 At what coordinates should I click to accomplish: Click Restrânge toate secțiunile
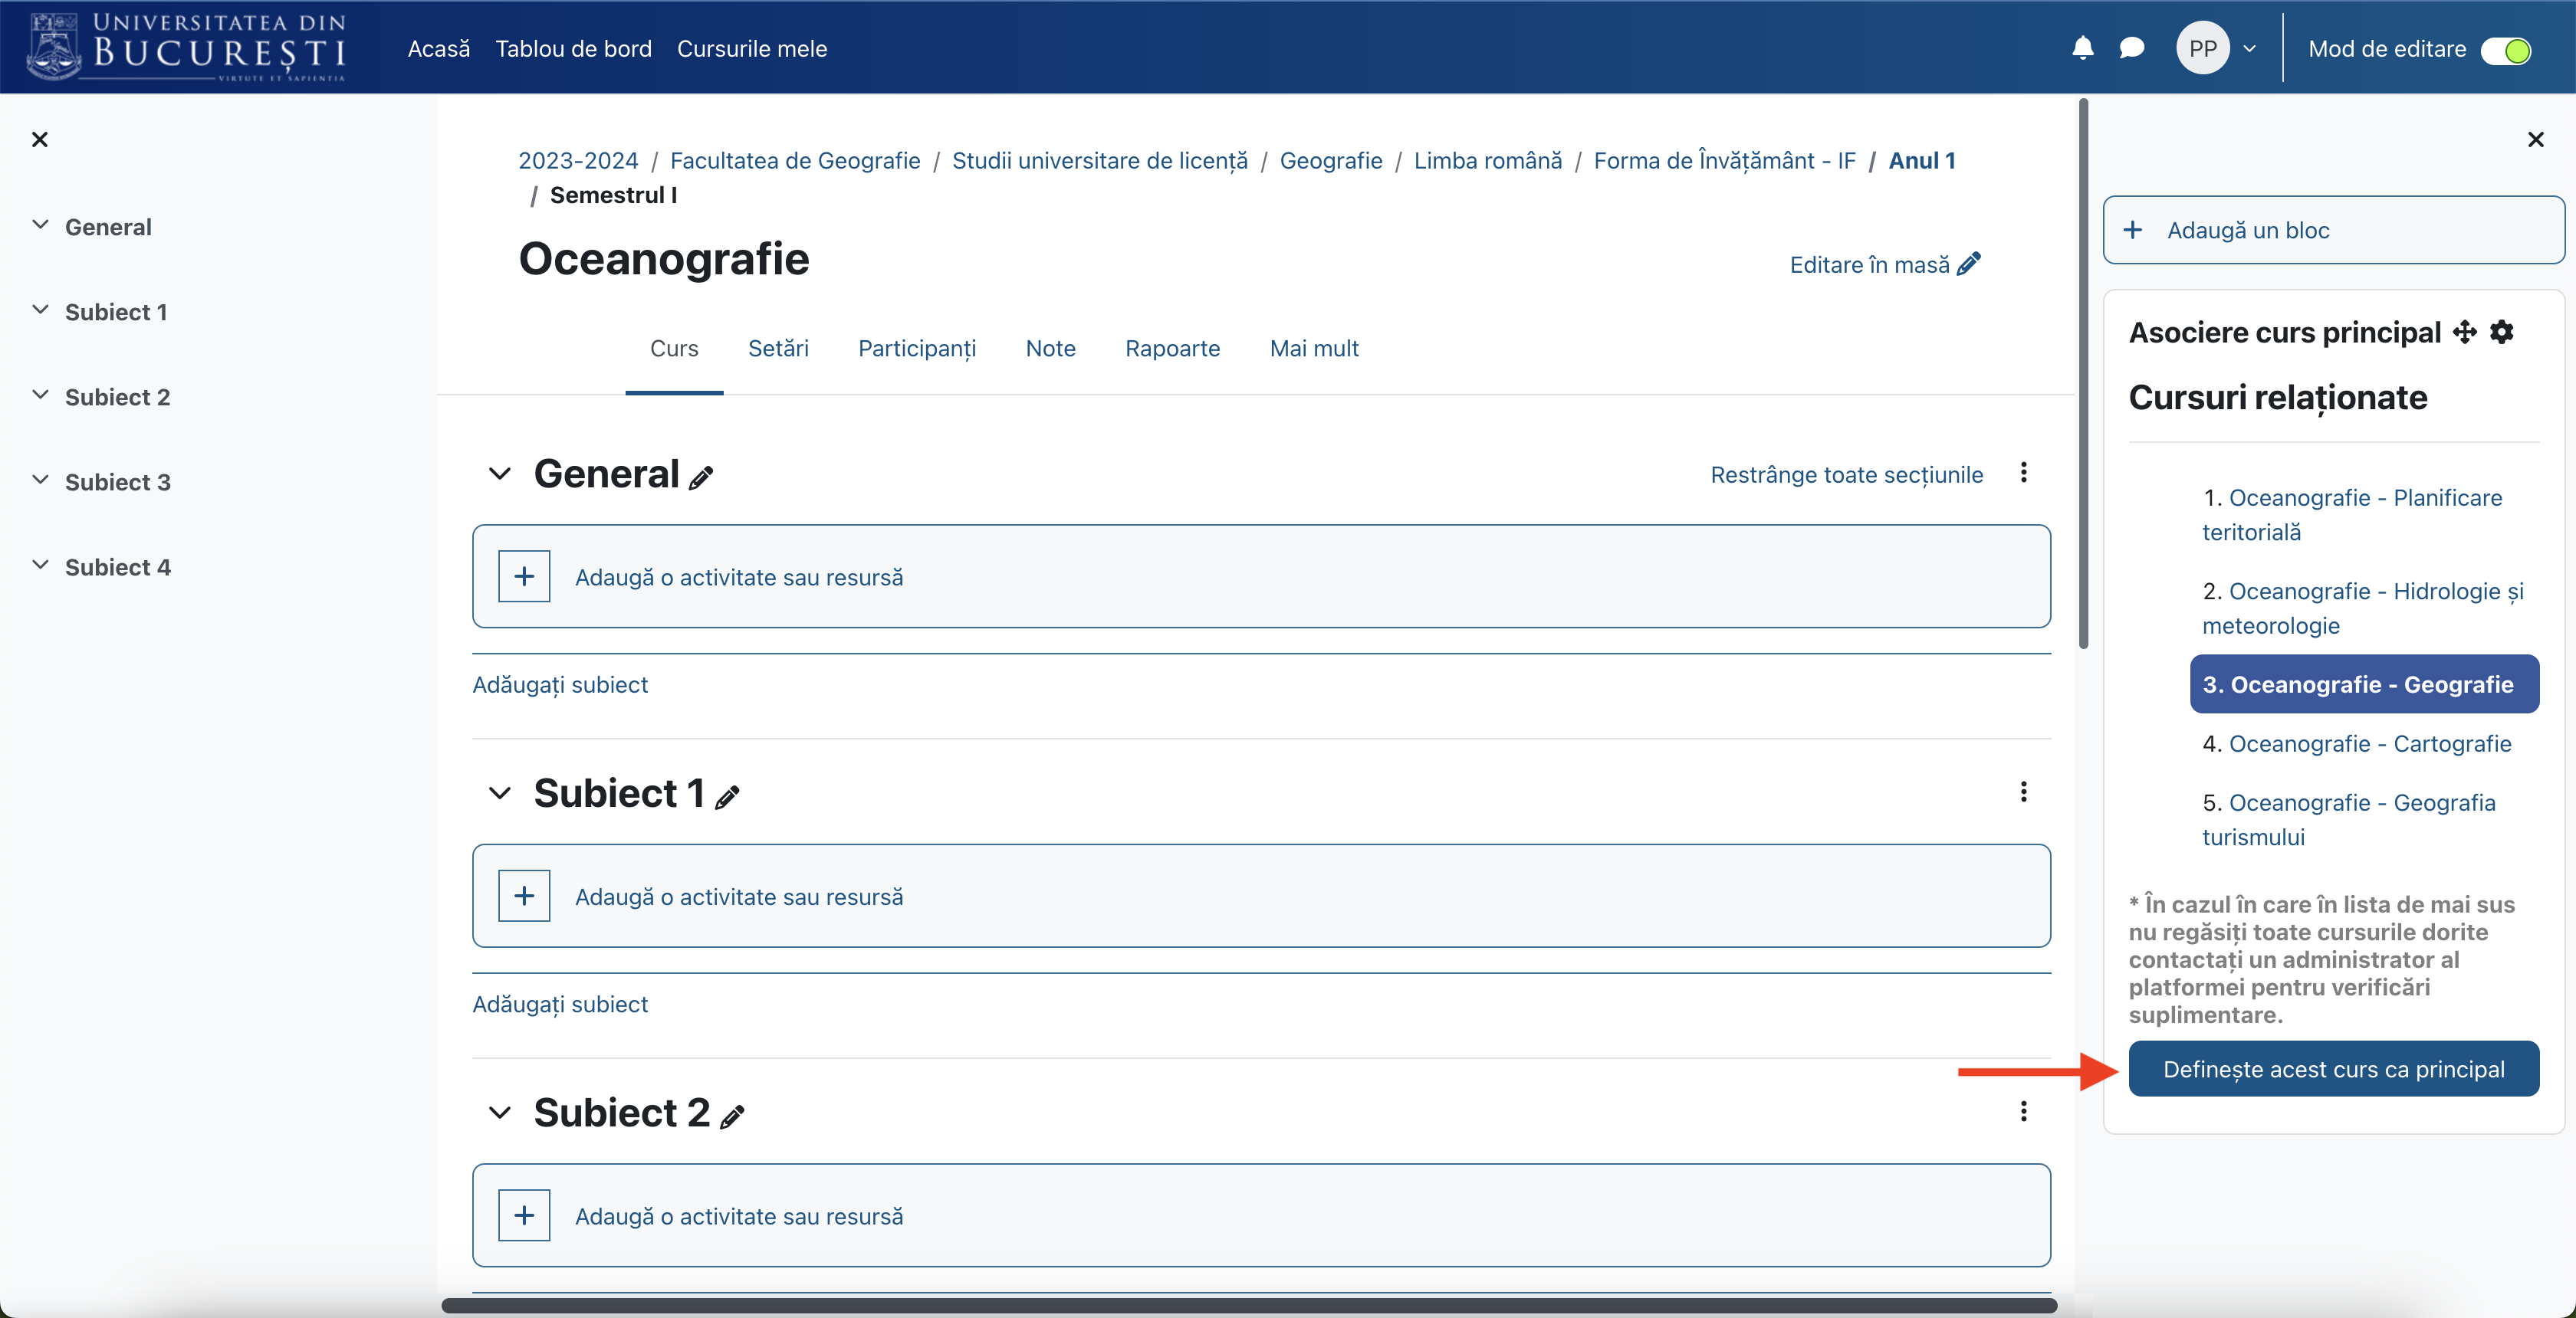click(1847, 474)
